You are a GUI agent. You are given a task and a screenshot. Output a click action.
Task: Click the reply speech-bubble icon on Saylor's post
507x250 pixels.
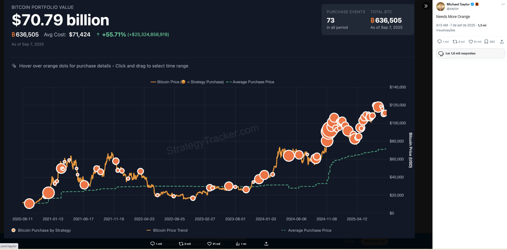tap(439, 42)
